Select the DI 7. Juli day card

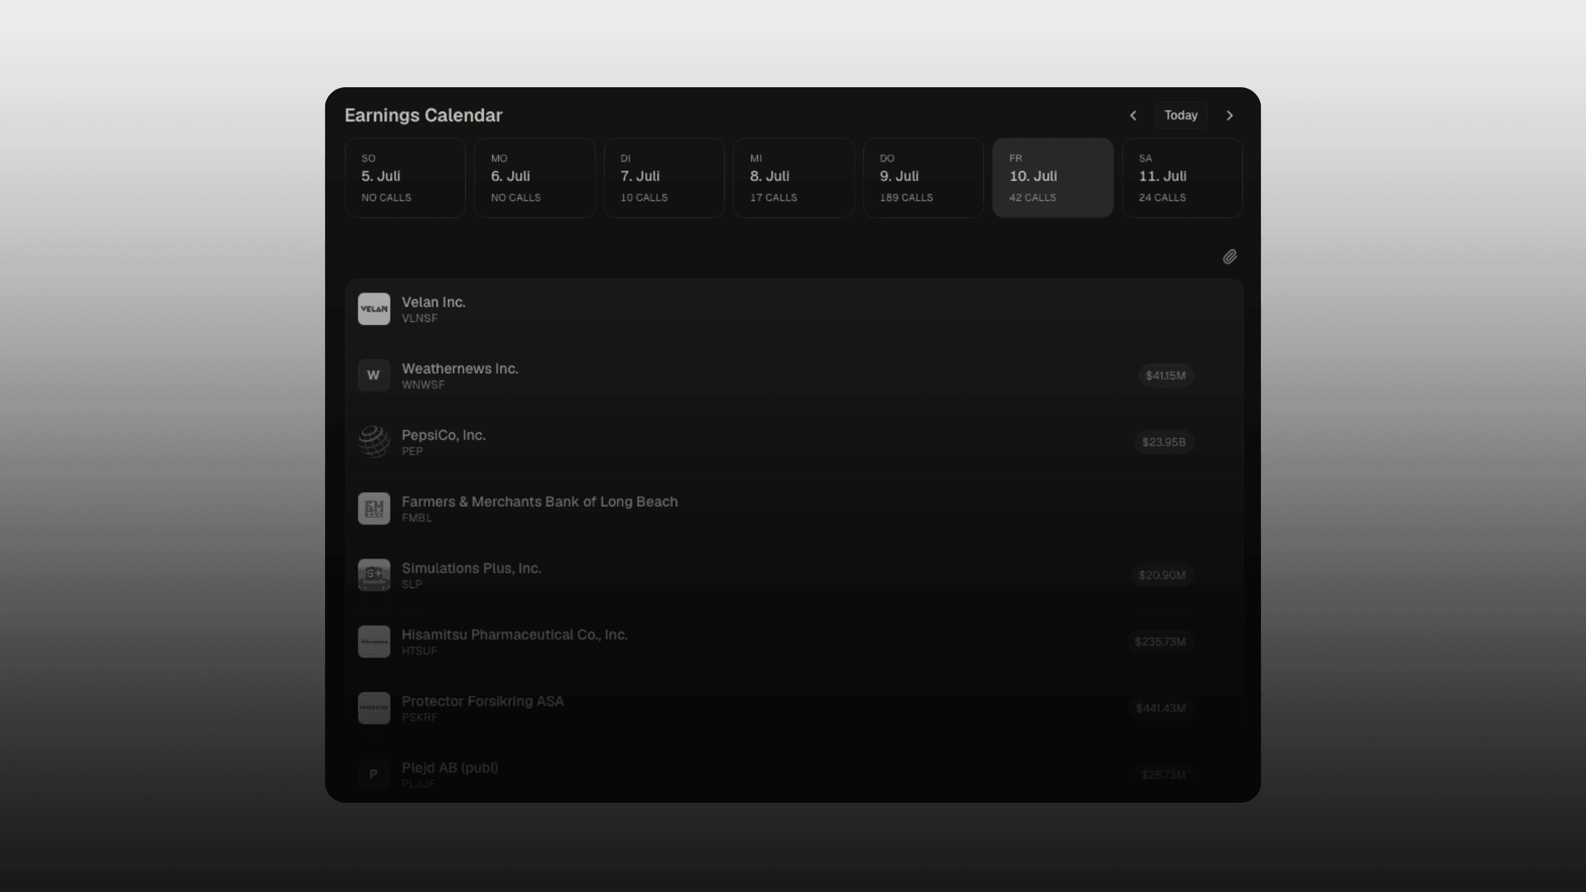pyautogui.click(x=664, y=178)
